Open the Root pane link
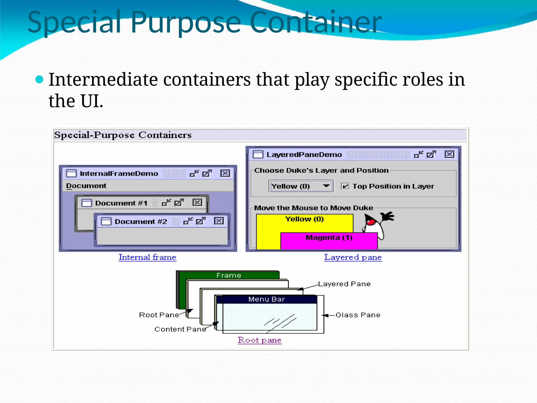This screenshot has height=403, width=537. pyautogui.click(x=259, y=340)
